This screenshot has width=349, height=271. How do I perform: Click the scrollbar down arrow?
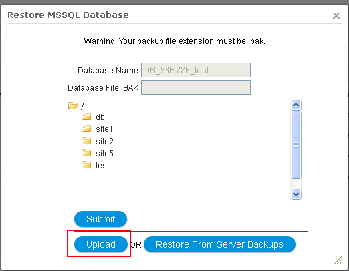click(x=296, y=194)
